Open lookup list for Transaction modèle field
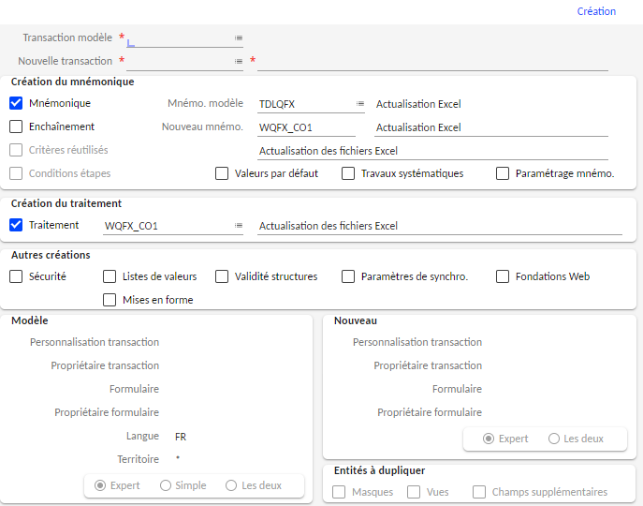This screenshot has width=643, height=506. pyautogui.click(x=239, y=38)
